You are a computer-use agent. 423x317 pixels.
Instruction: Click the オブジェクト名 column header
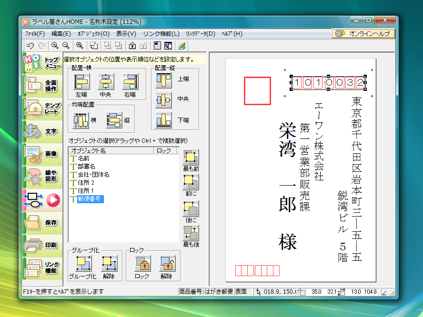point(111,151)
